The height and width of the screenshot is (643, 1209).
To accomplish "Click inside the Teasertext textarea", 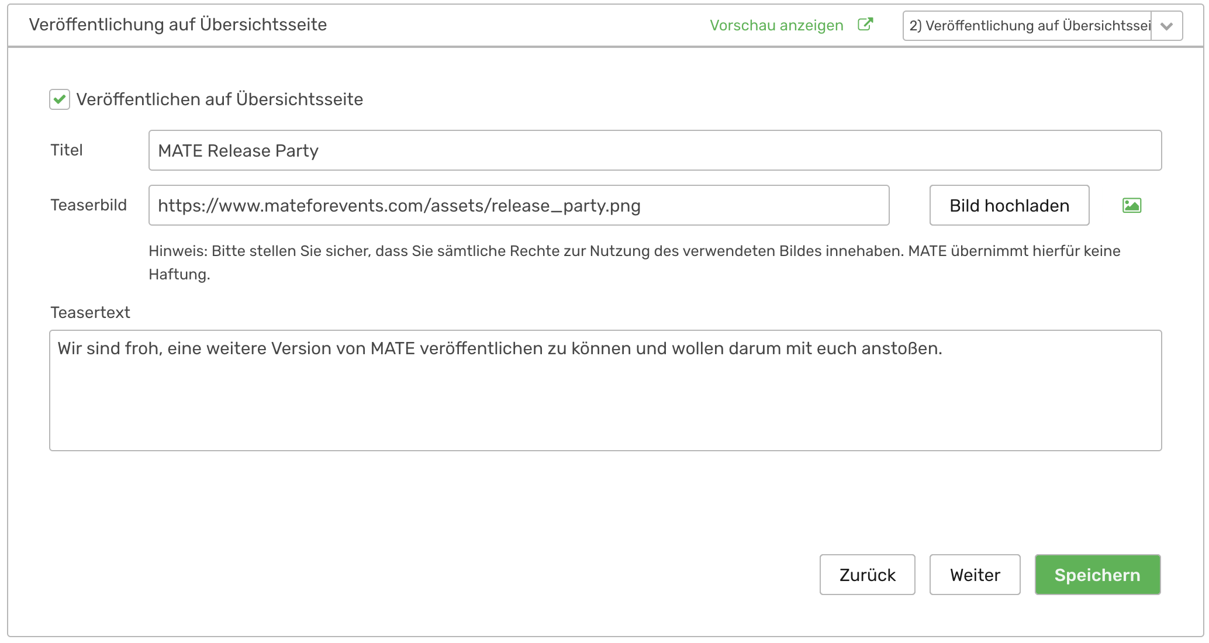I will click(605, 390).
